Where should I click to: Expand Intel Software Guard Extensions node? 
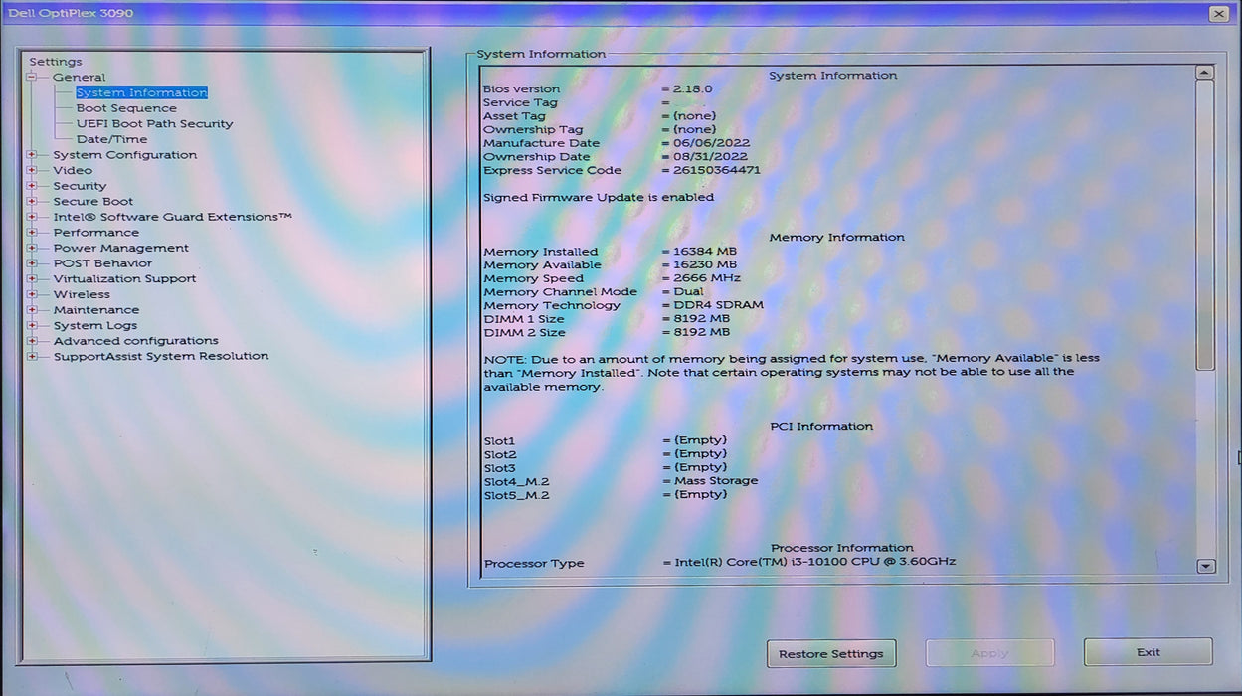[x=32, y=217]
